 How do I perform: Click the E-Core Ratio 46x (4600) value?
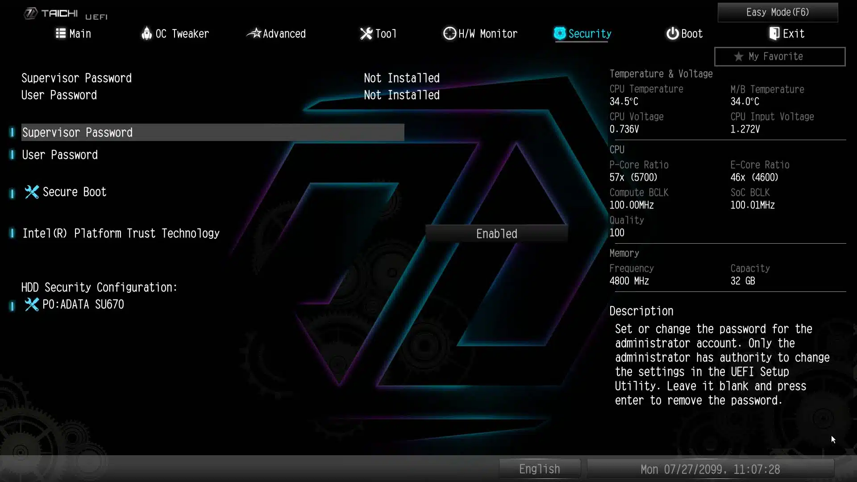pyautogui.click(x=754, y=178)
